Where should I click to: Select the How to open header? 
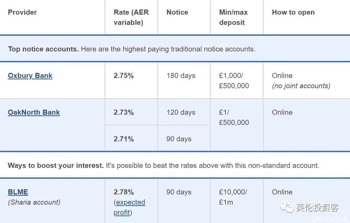pyautogui.click(x=293, y=12)
